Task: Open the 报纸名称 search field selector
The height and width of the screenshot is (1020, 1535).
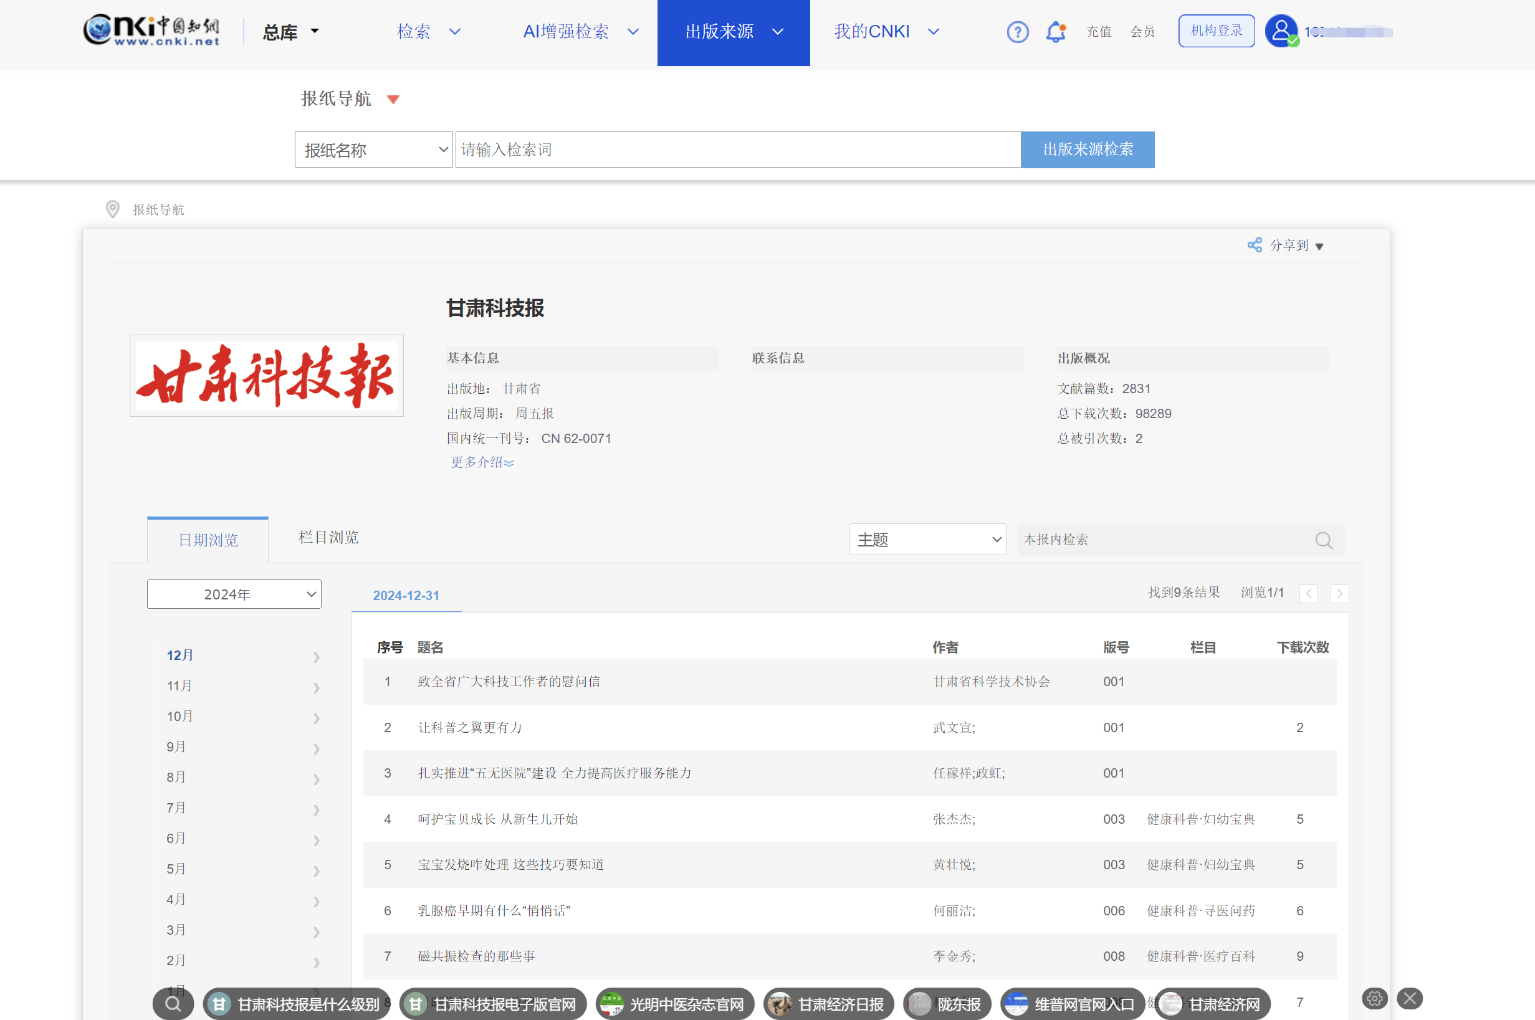Action: (x=373, y=150)
